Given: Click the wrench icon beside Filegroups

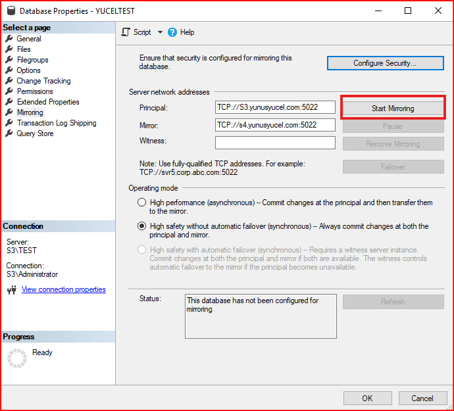Looking at the screenshot, I should pyautogui.click(x=9, y=60).
